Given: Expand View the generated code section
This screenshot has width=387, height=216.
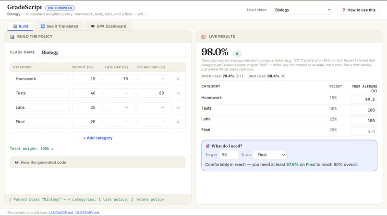Looking at the screenshot, I should click(x=98, y=162).
